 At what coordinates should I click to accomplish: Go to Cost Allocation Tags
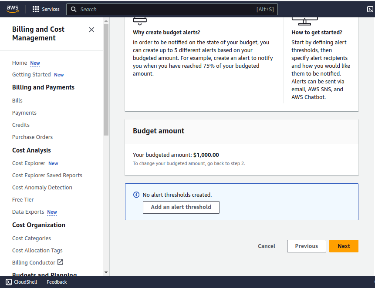point(37,251)
